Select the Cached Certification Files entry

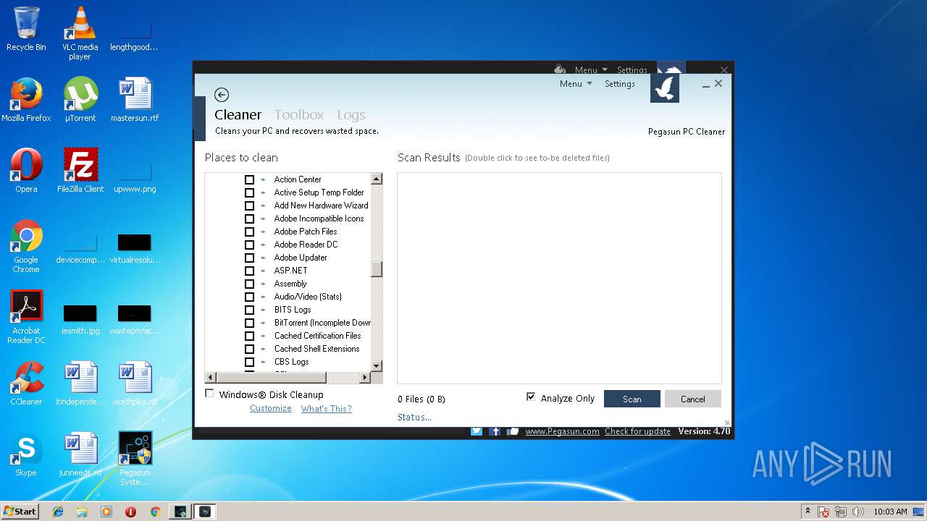[x=317, y=336]
